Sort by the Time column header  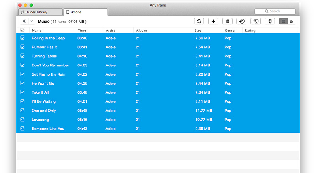[82, 30]
